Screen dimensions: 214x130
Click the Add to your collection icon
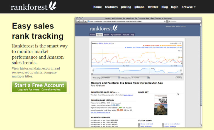click(163, 124)
